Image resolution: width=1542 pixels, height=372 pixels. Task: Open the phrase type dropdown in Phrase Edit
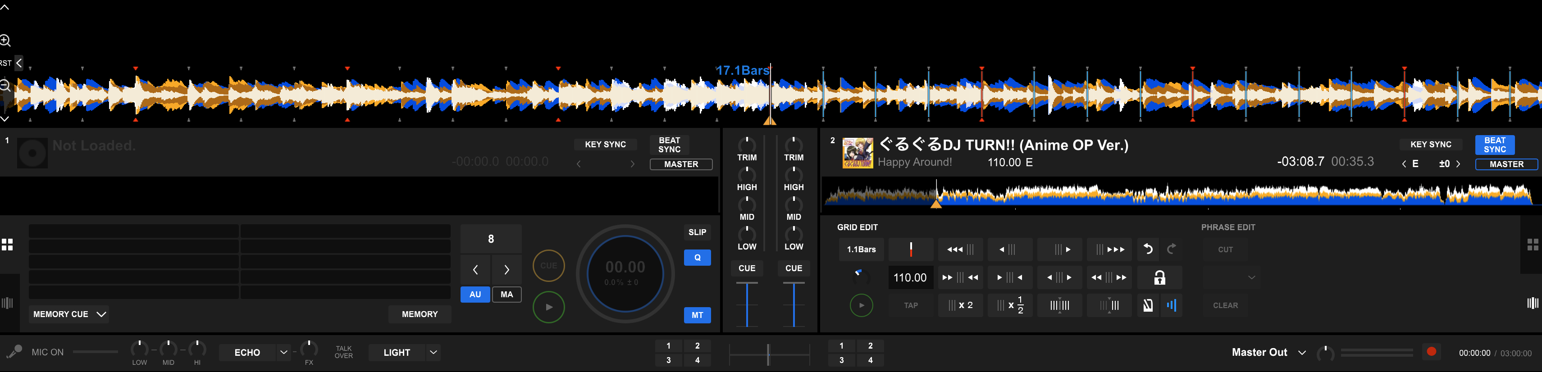(x=1232, y=277)
